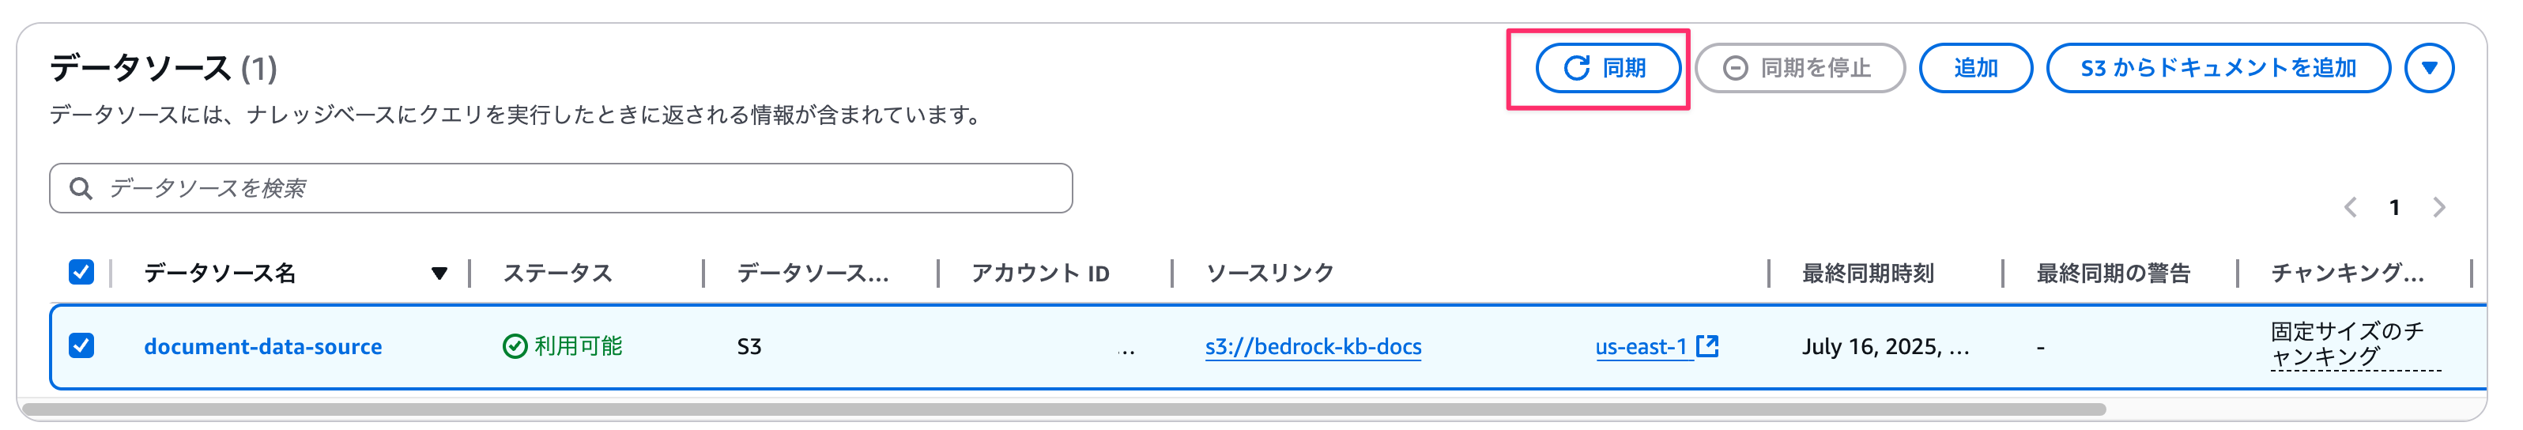Click the 追加 add button
The width and height of the screenshot is (2523, 430).
pyautogui.click(x=1974, y=68)
